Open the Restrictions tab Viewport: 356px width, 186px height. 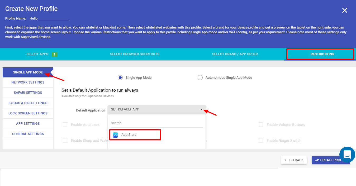tap(320, 54)
